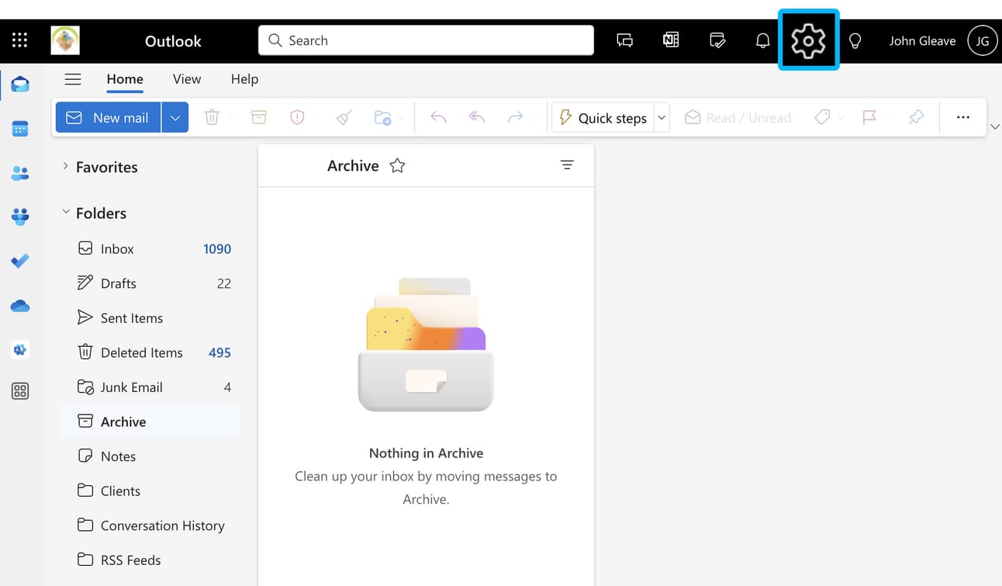Open the RSS Feeds folder

pyautogui.click(x=148, y=560)
